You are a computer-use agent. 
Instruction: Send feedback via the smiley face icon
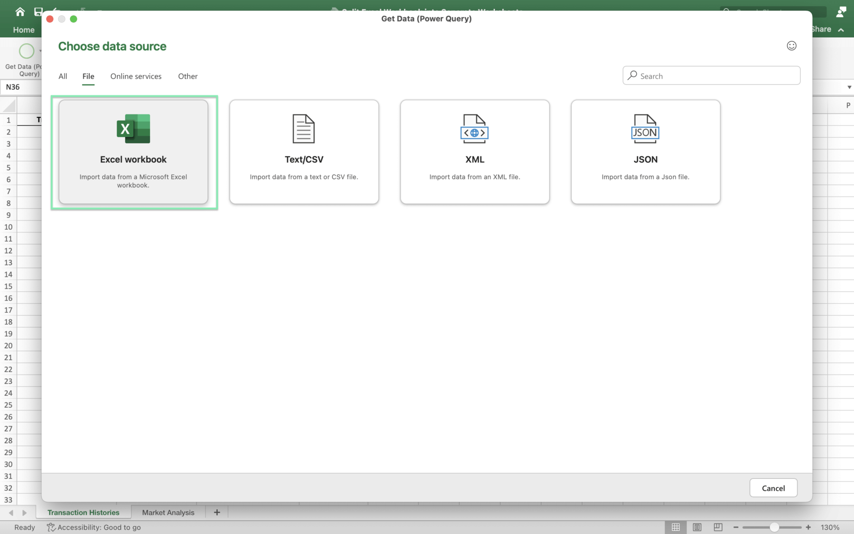(x=791, y=46)
